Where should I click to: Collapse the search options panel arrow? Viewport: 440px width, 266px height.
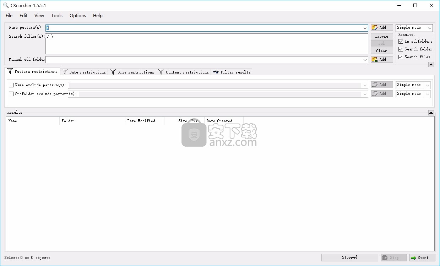pos(431,64)
